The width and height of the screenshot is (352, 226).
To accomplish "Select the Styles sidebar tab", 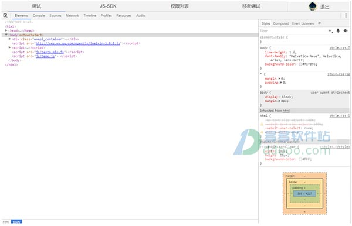I will point(266,23).
